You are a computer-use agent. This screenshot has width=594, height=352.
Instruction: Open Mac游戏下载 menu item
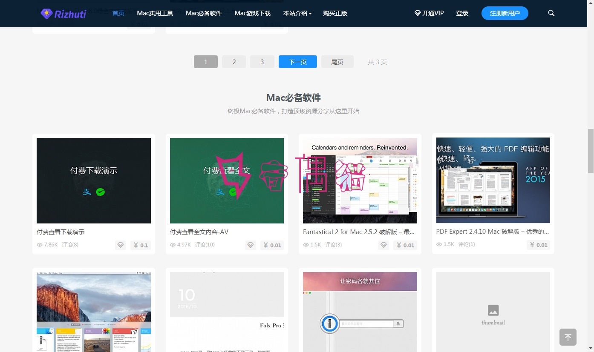coord(252,13)
